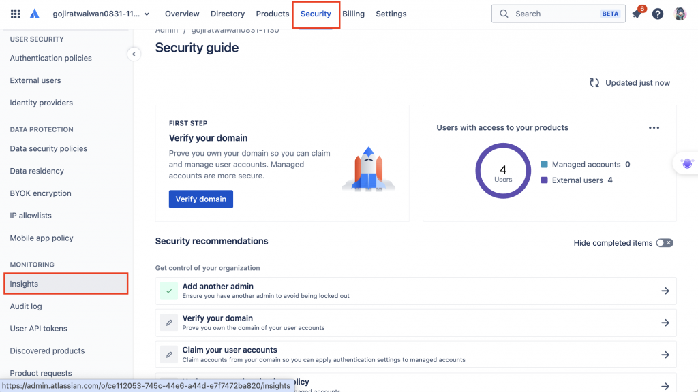
Task: Toggle Hide completed items switch
Action: [665, 243]
